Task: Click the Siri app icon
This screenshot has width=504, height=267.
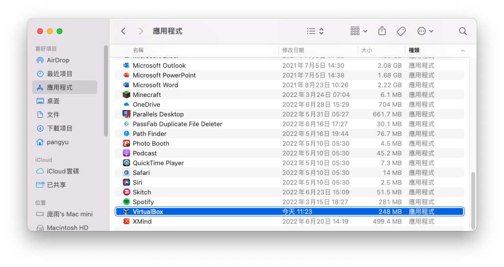Action: (x=126, y=182)
